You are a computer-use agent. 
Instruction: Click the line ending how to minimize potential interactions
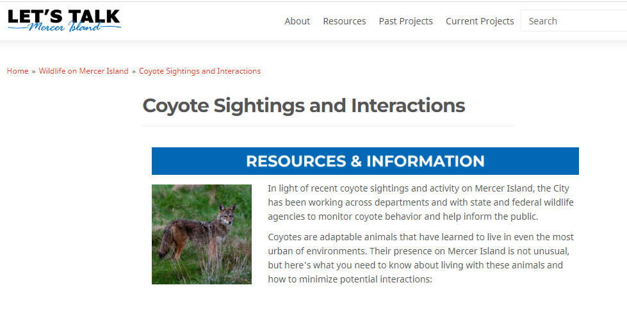(350, 279)
